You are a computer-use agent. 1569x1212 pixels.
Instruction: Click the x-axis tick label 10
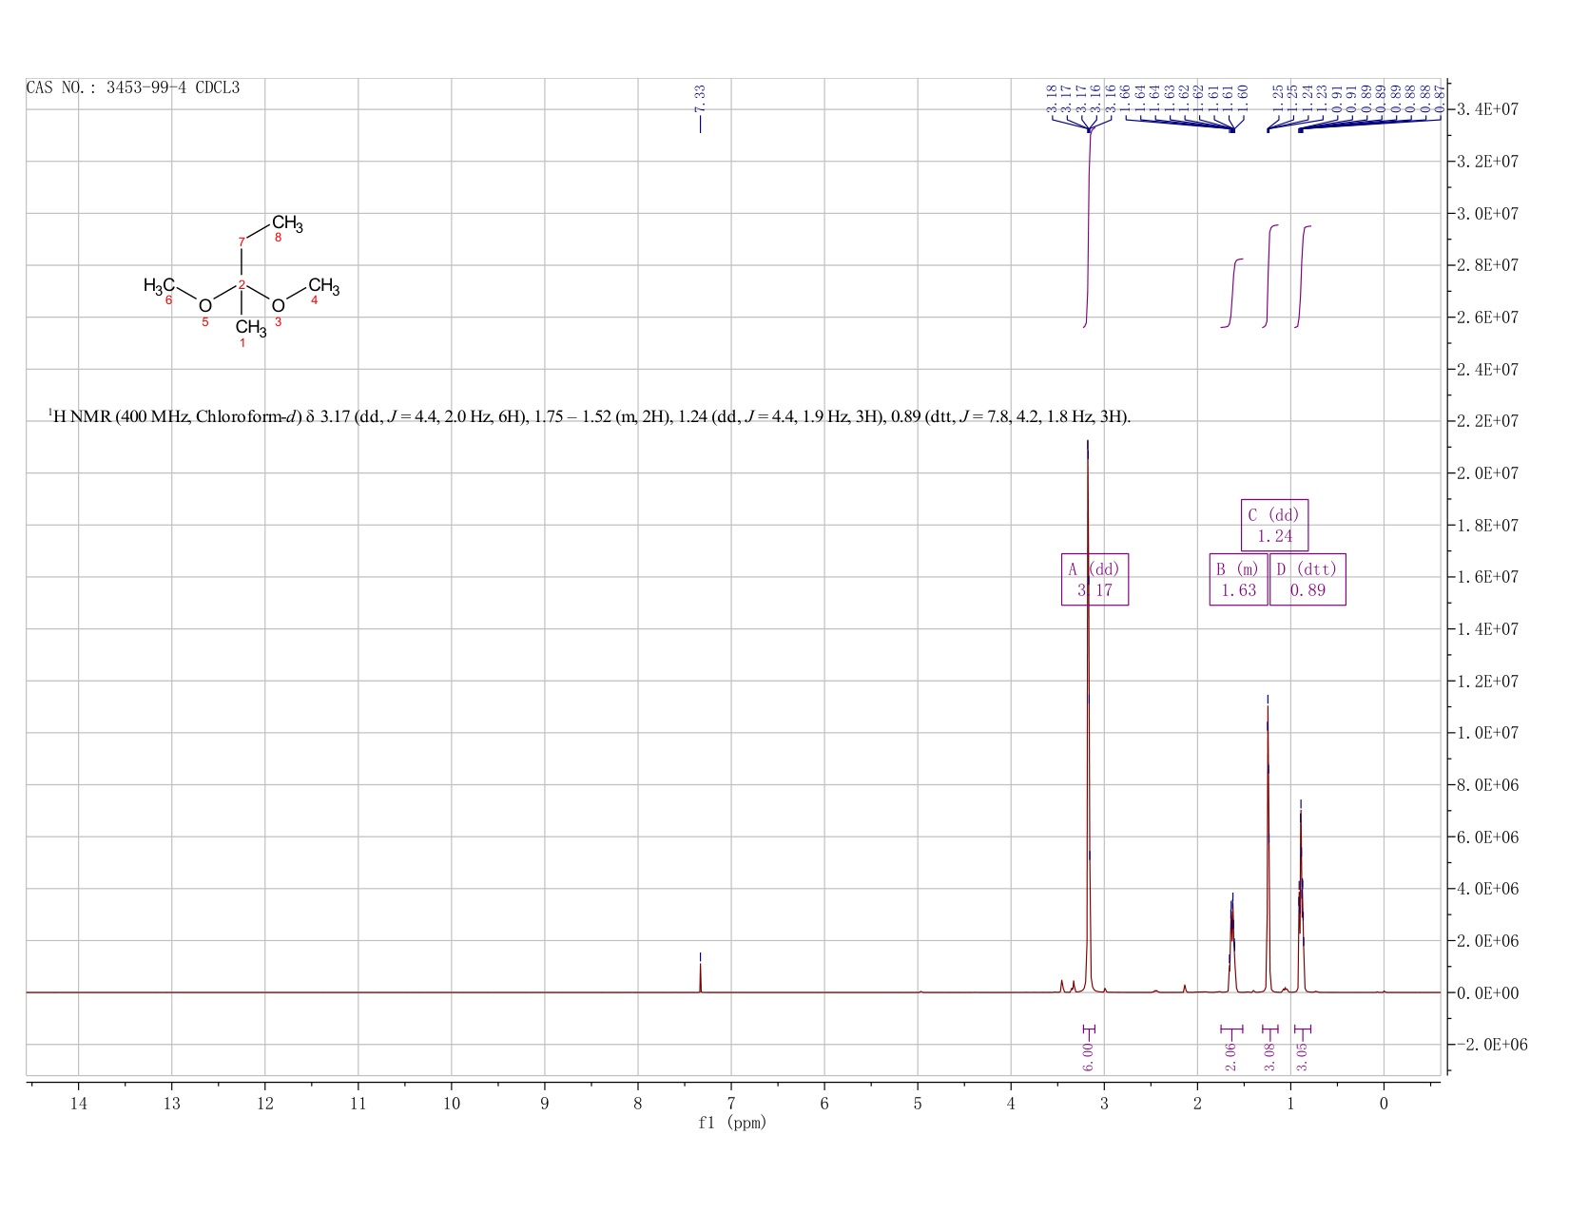coord(452,1103)
